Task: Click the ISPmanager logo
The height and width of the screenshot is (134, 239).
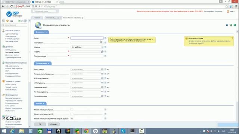Action: (14, 14)
